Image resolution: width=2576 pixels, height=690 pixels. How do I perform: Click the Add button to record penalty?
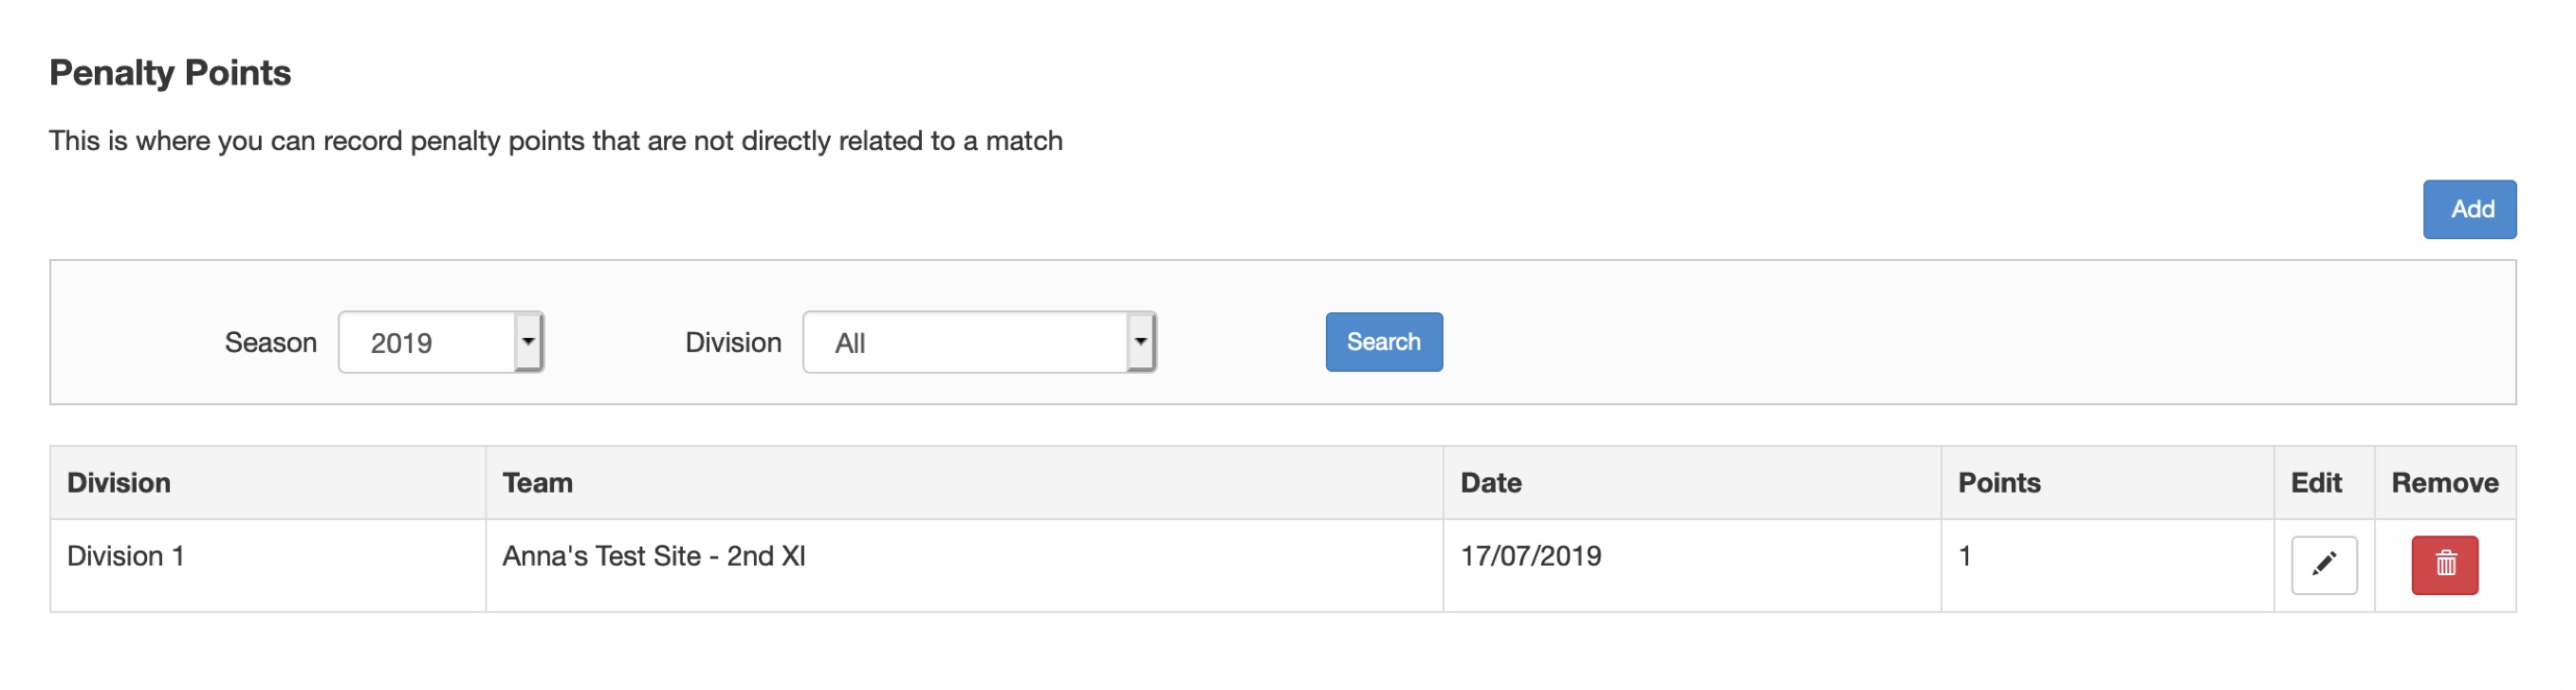pyautogui.click(x=2468, y=209)
